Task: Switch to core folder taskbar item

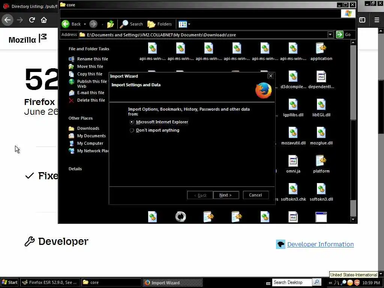Action: (111, 282)
